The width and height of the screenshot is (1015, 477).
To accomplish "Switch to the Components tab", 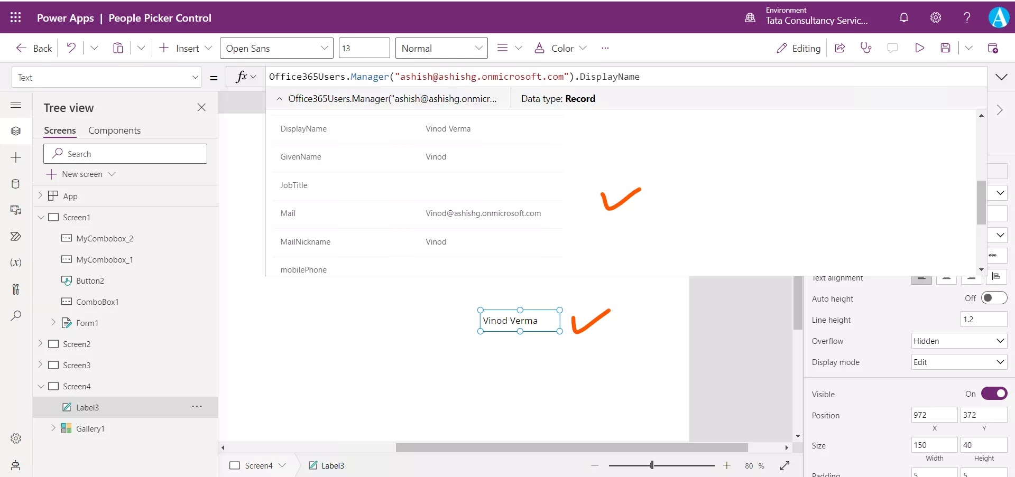I will pos(115,130).
